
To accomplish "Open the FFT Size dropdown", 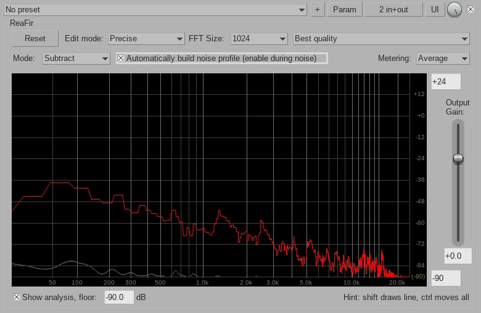I will (258, 39).
